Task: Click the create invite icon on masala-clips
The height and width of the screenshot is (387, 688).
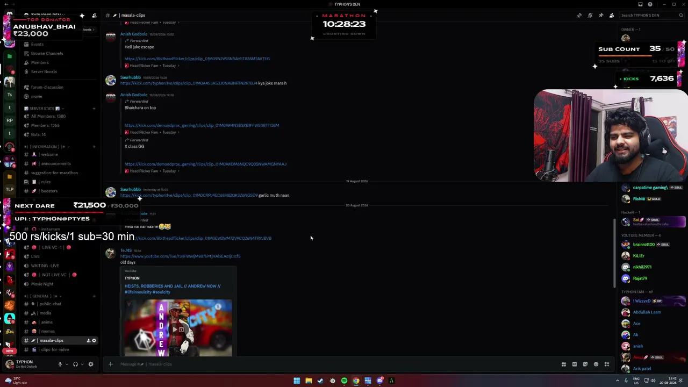Action: pyautogui.click(x=89, y=340)
